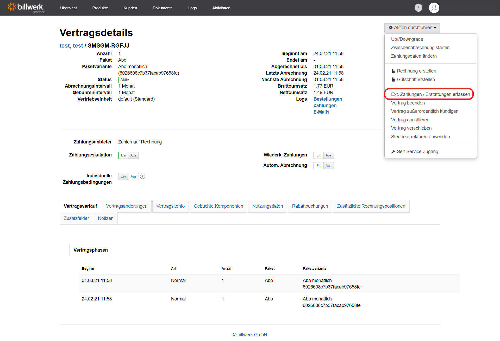Viewport: 500px width, 341px height.
Task: Open the user profile avatar icon
Action: (x=434, y=8)
